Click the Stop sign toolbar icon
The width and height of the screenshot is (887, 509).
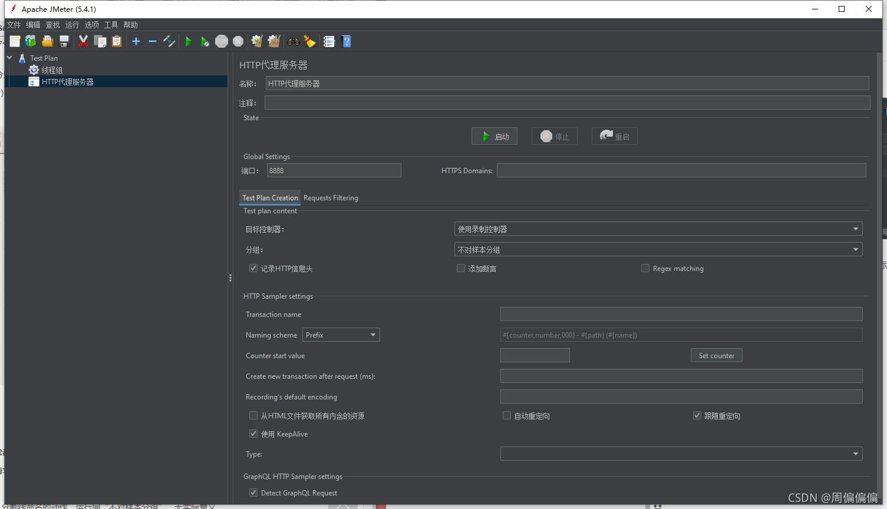point(222,41)
